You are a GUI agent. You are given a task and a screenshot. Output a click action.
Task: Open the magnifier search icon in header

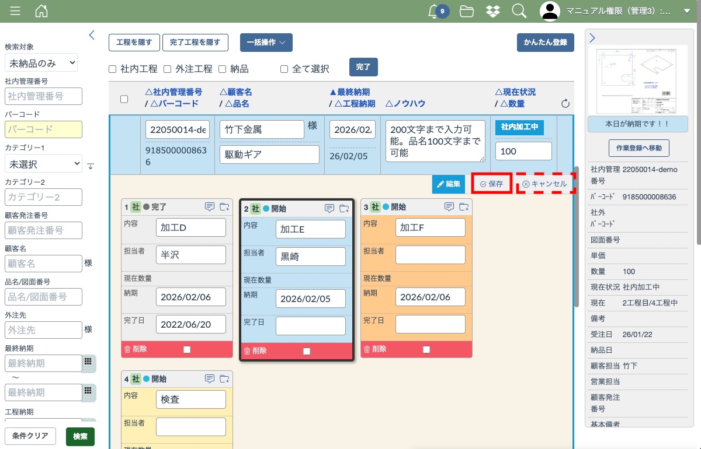pos(518,11)
